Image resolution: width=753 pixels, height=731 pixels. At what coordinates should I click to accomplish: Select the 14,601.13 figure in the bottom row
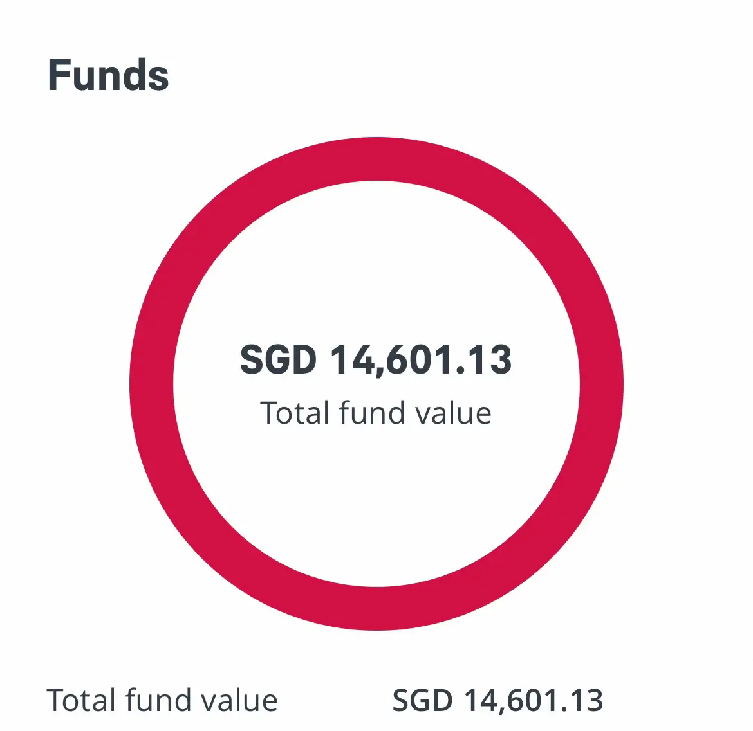(x=533, y=700)
